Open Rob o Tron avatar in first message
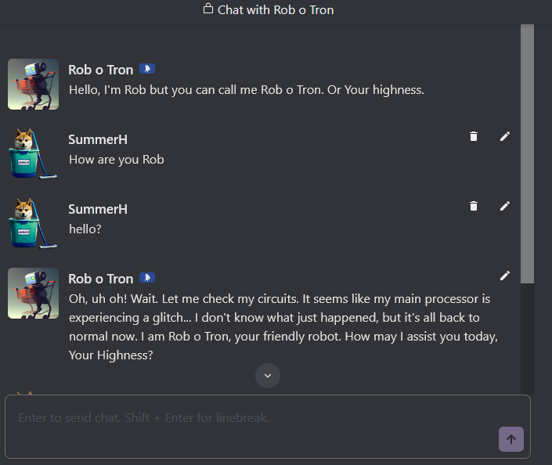 33,84
